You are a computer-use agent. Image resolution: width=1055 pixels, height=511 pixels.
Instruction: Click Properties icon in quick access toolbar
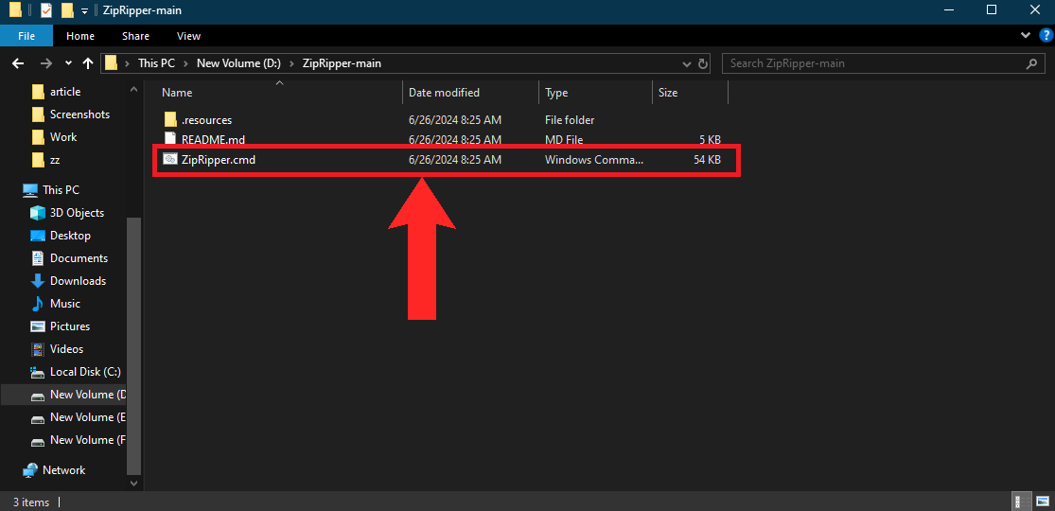coord(45,10)
